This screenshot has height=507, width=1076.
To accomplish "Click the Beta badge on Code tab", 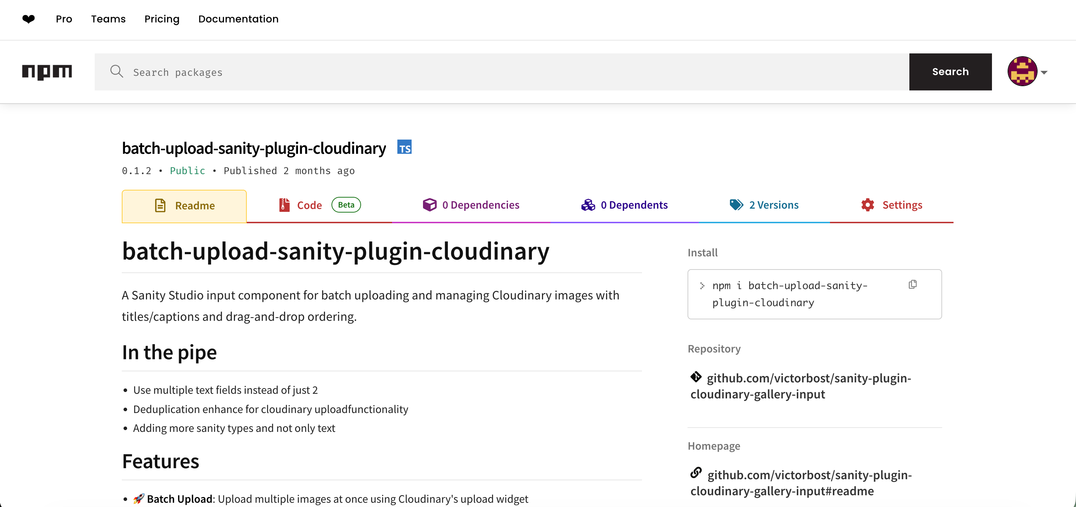I will pyautogui.click(x=346, y=205).
